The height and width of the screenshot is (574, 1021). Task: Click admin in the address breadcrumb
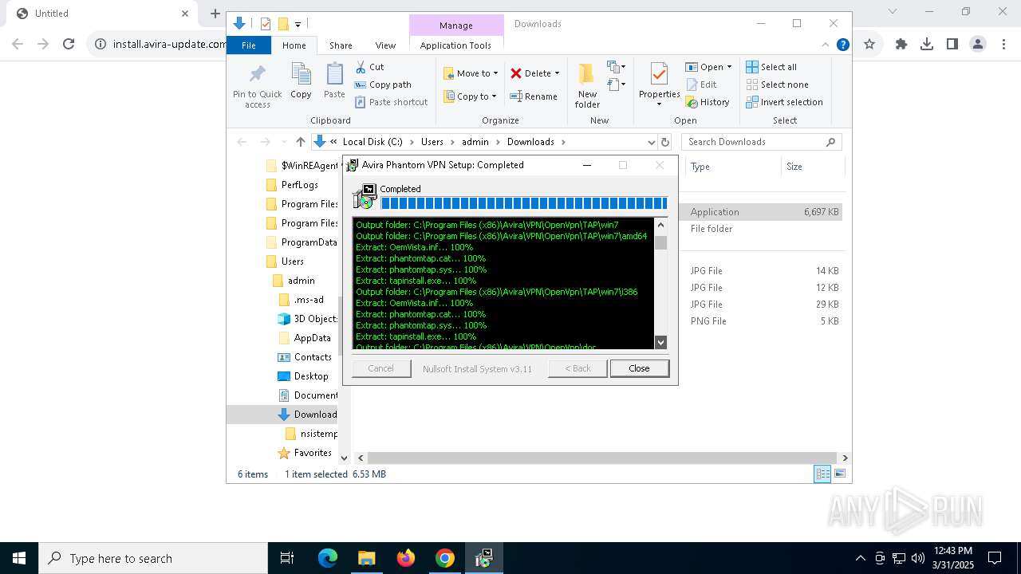point(475,142)
